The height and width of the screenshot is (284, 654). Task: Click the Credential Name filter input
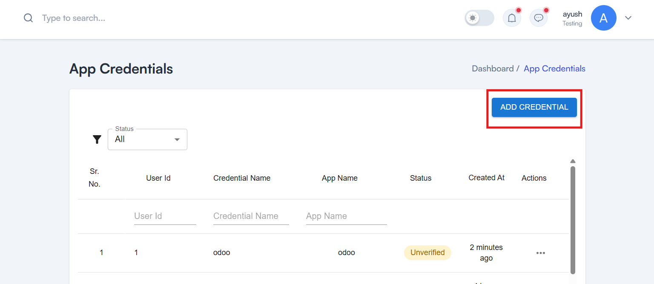coord(251,216)
